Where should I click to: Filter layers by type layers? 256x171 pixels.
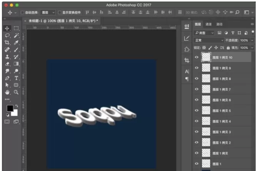[233, 33]
